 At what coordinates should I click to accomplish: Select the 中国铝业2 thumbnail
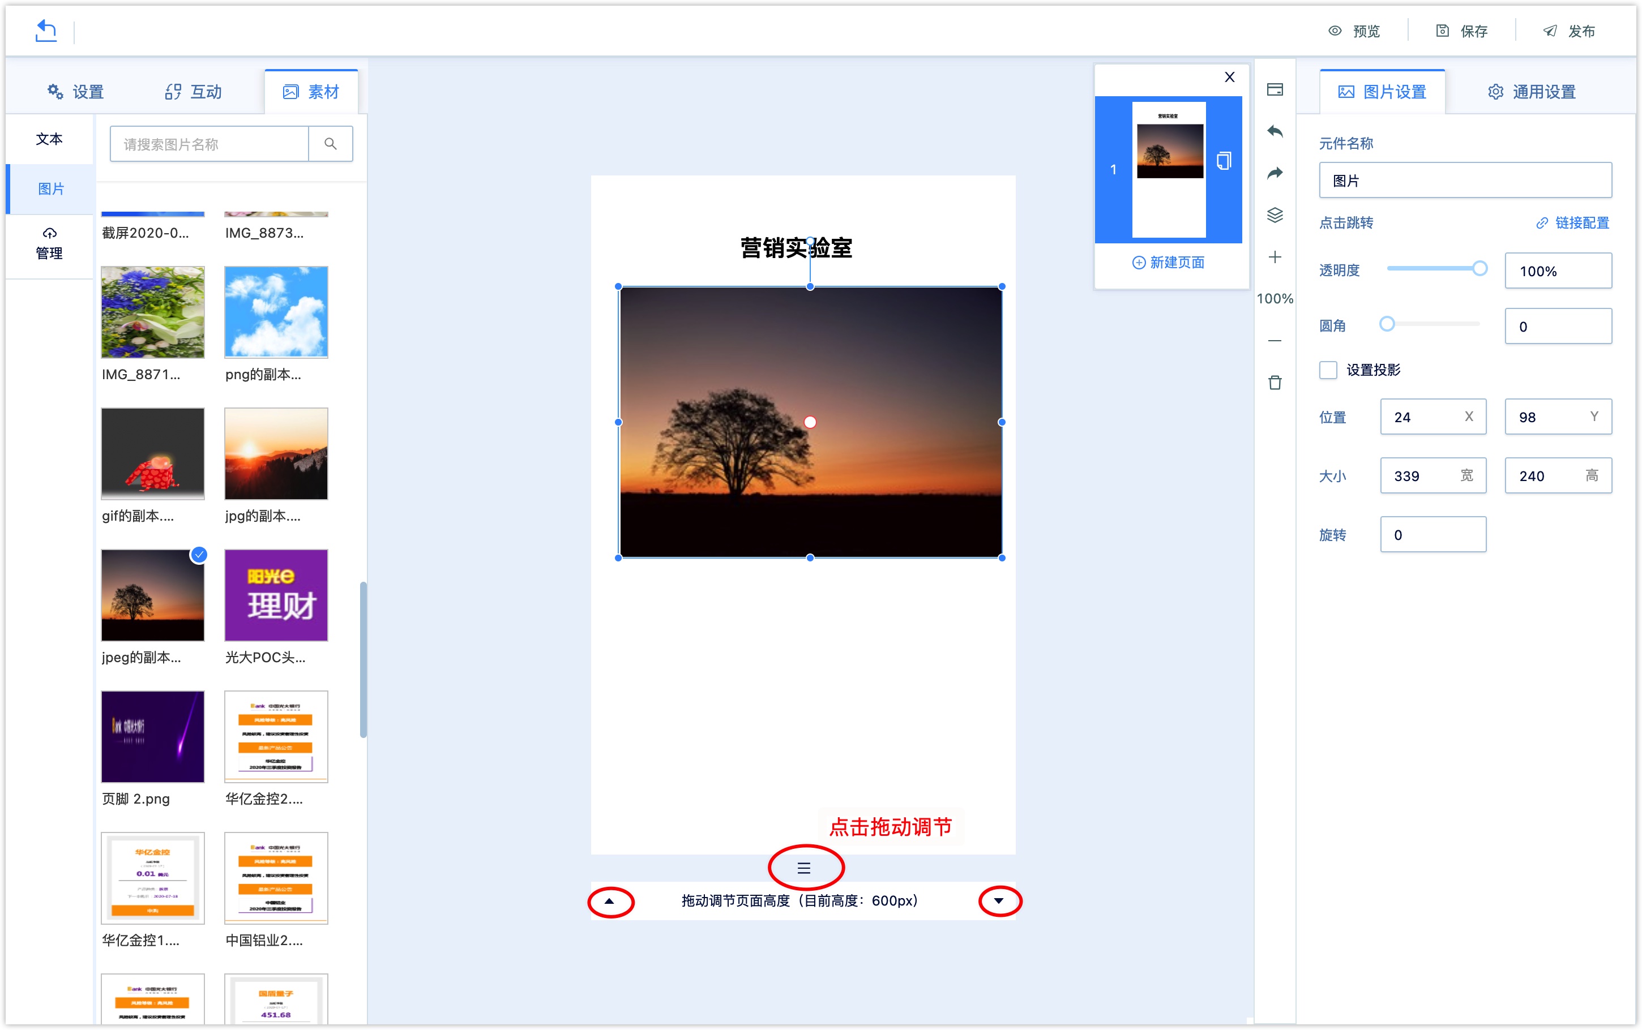click(x=276, y=878)
